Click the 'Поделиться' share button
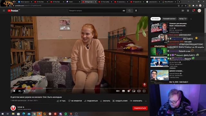206x116 pixels. pos(91,101)
